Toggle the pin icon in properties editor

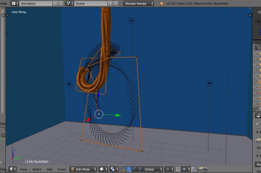click(257, 124)
